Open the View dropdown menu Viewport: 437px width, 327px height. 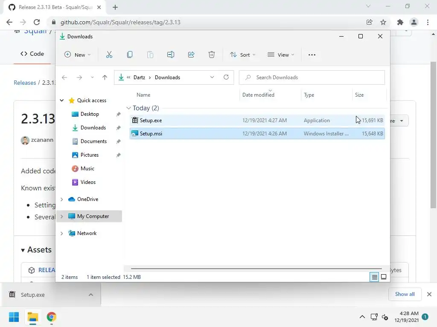click(281, 55)
